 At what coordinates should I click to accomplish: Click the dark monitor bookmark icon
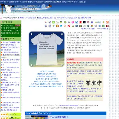pos(84,22)
